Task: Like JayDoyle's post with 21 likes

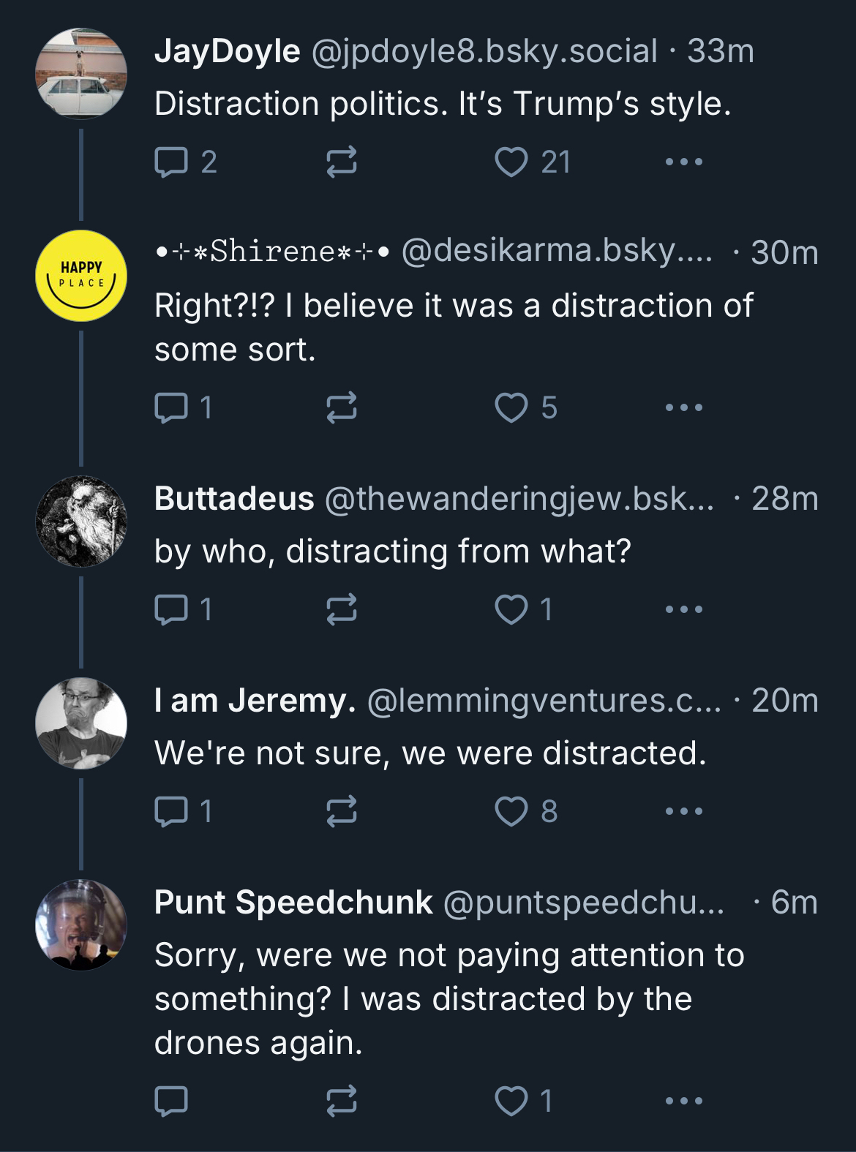Action: (x=511, y=162)
